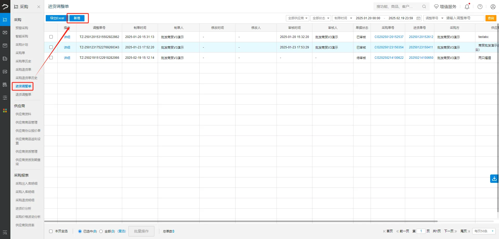The width and height of the screenshot is (499, 239).
Task: Select the 全部(3) radio button
Action: click(101, 231)
